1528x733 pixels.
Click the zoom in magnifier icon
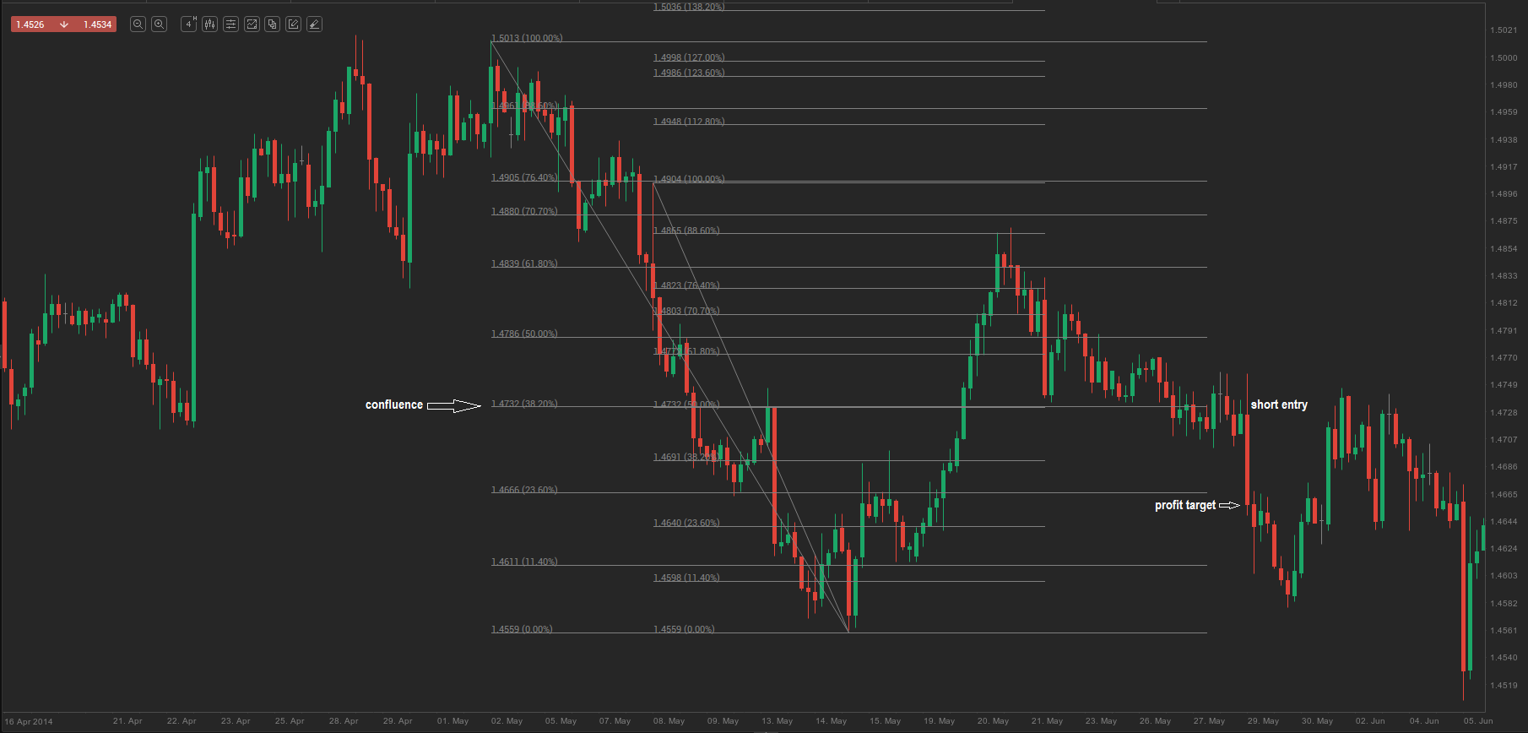(x=159, y=24)
